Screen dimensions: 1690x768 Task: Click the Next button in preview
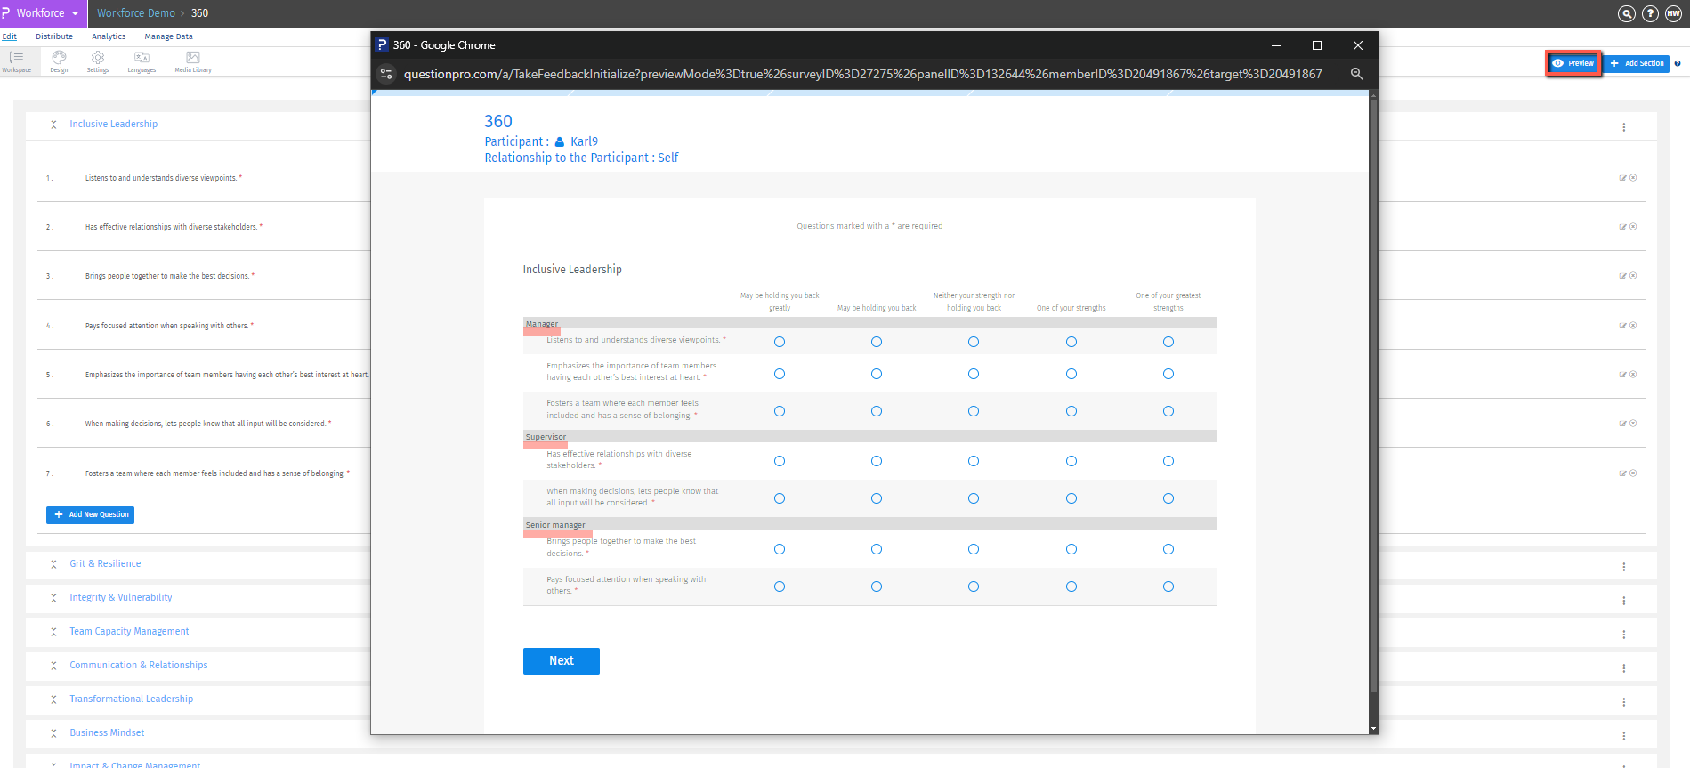[561, 661]
